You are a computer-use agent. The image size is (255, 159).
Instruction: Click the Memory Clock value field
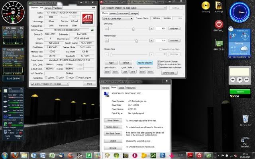coord(161,41)
